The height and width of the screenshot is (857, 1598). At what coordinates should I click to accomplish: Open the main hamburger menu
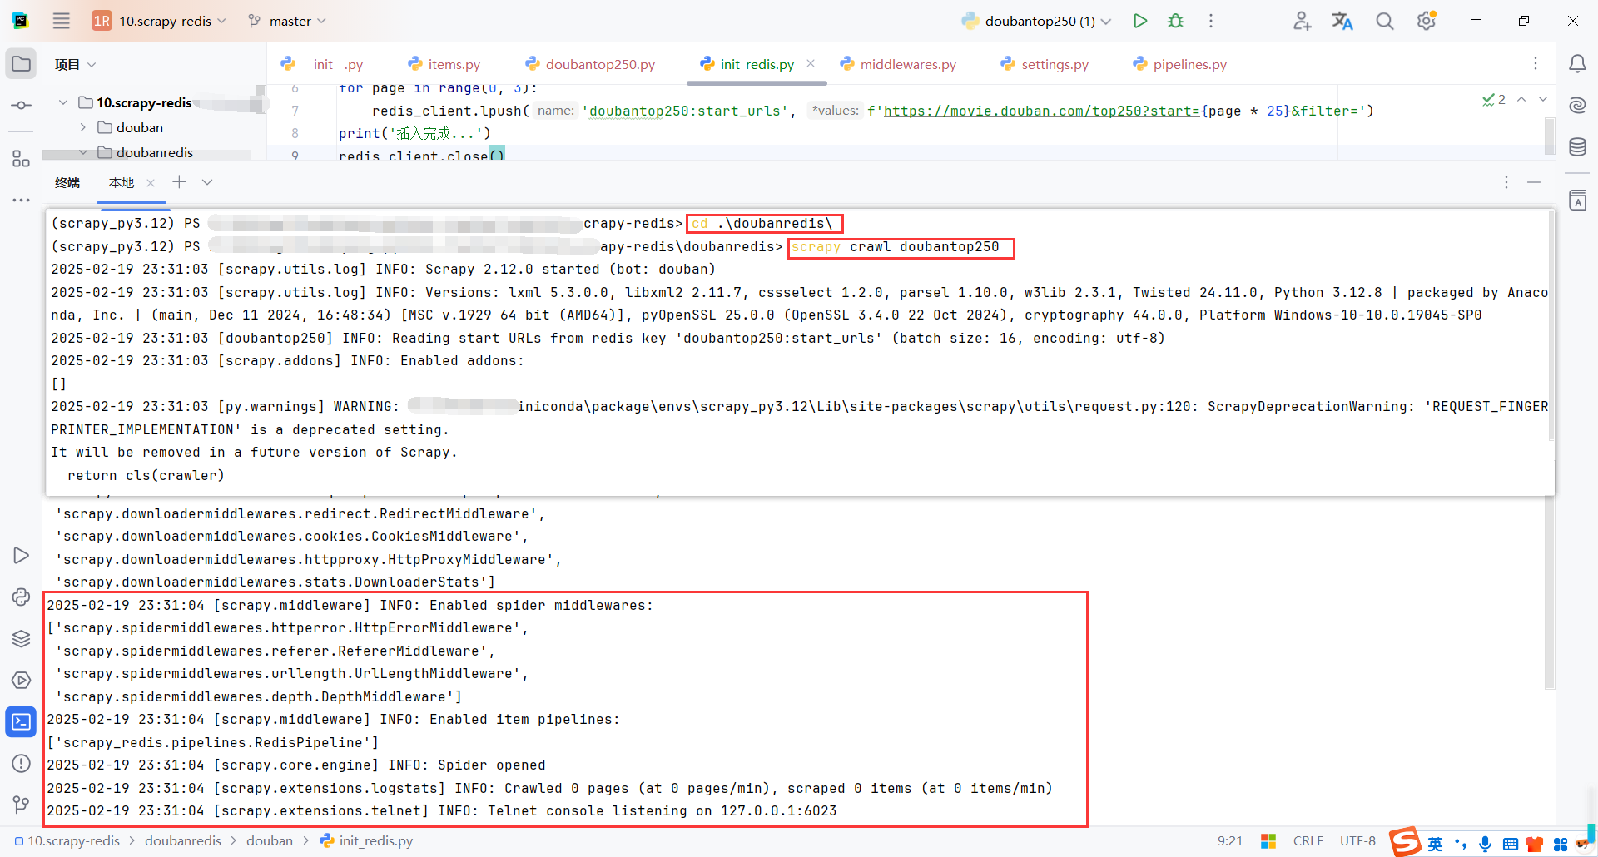[x=62, y=21]
